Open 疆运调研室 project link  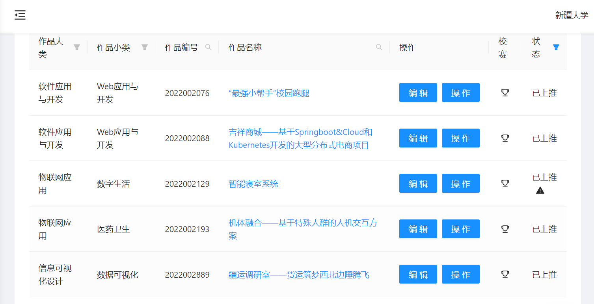[x=299, y=275]
